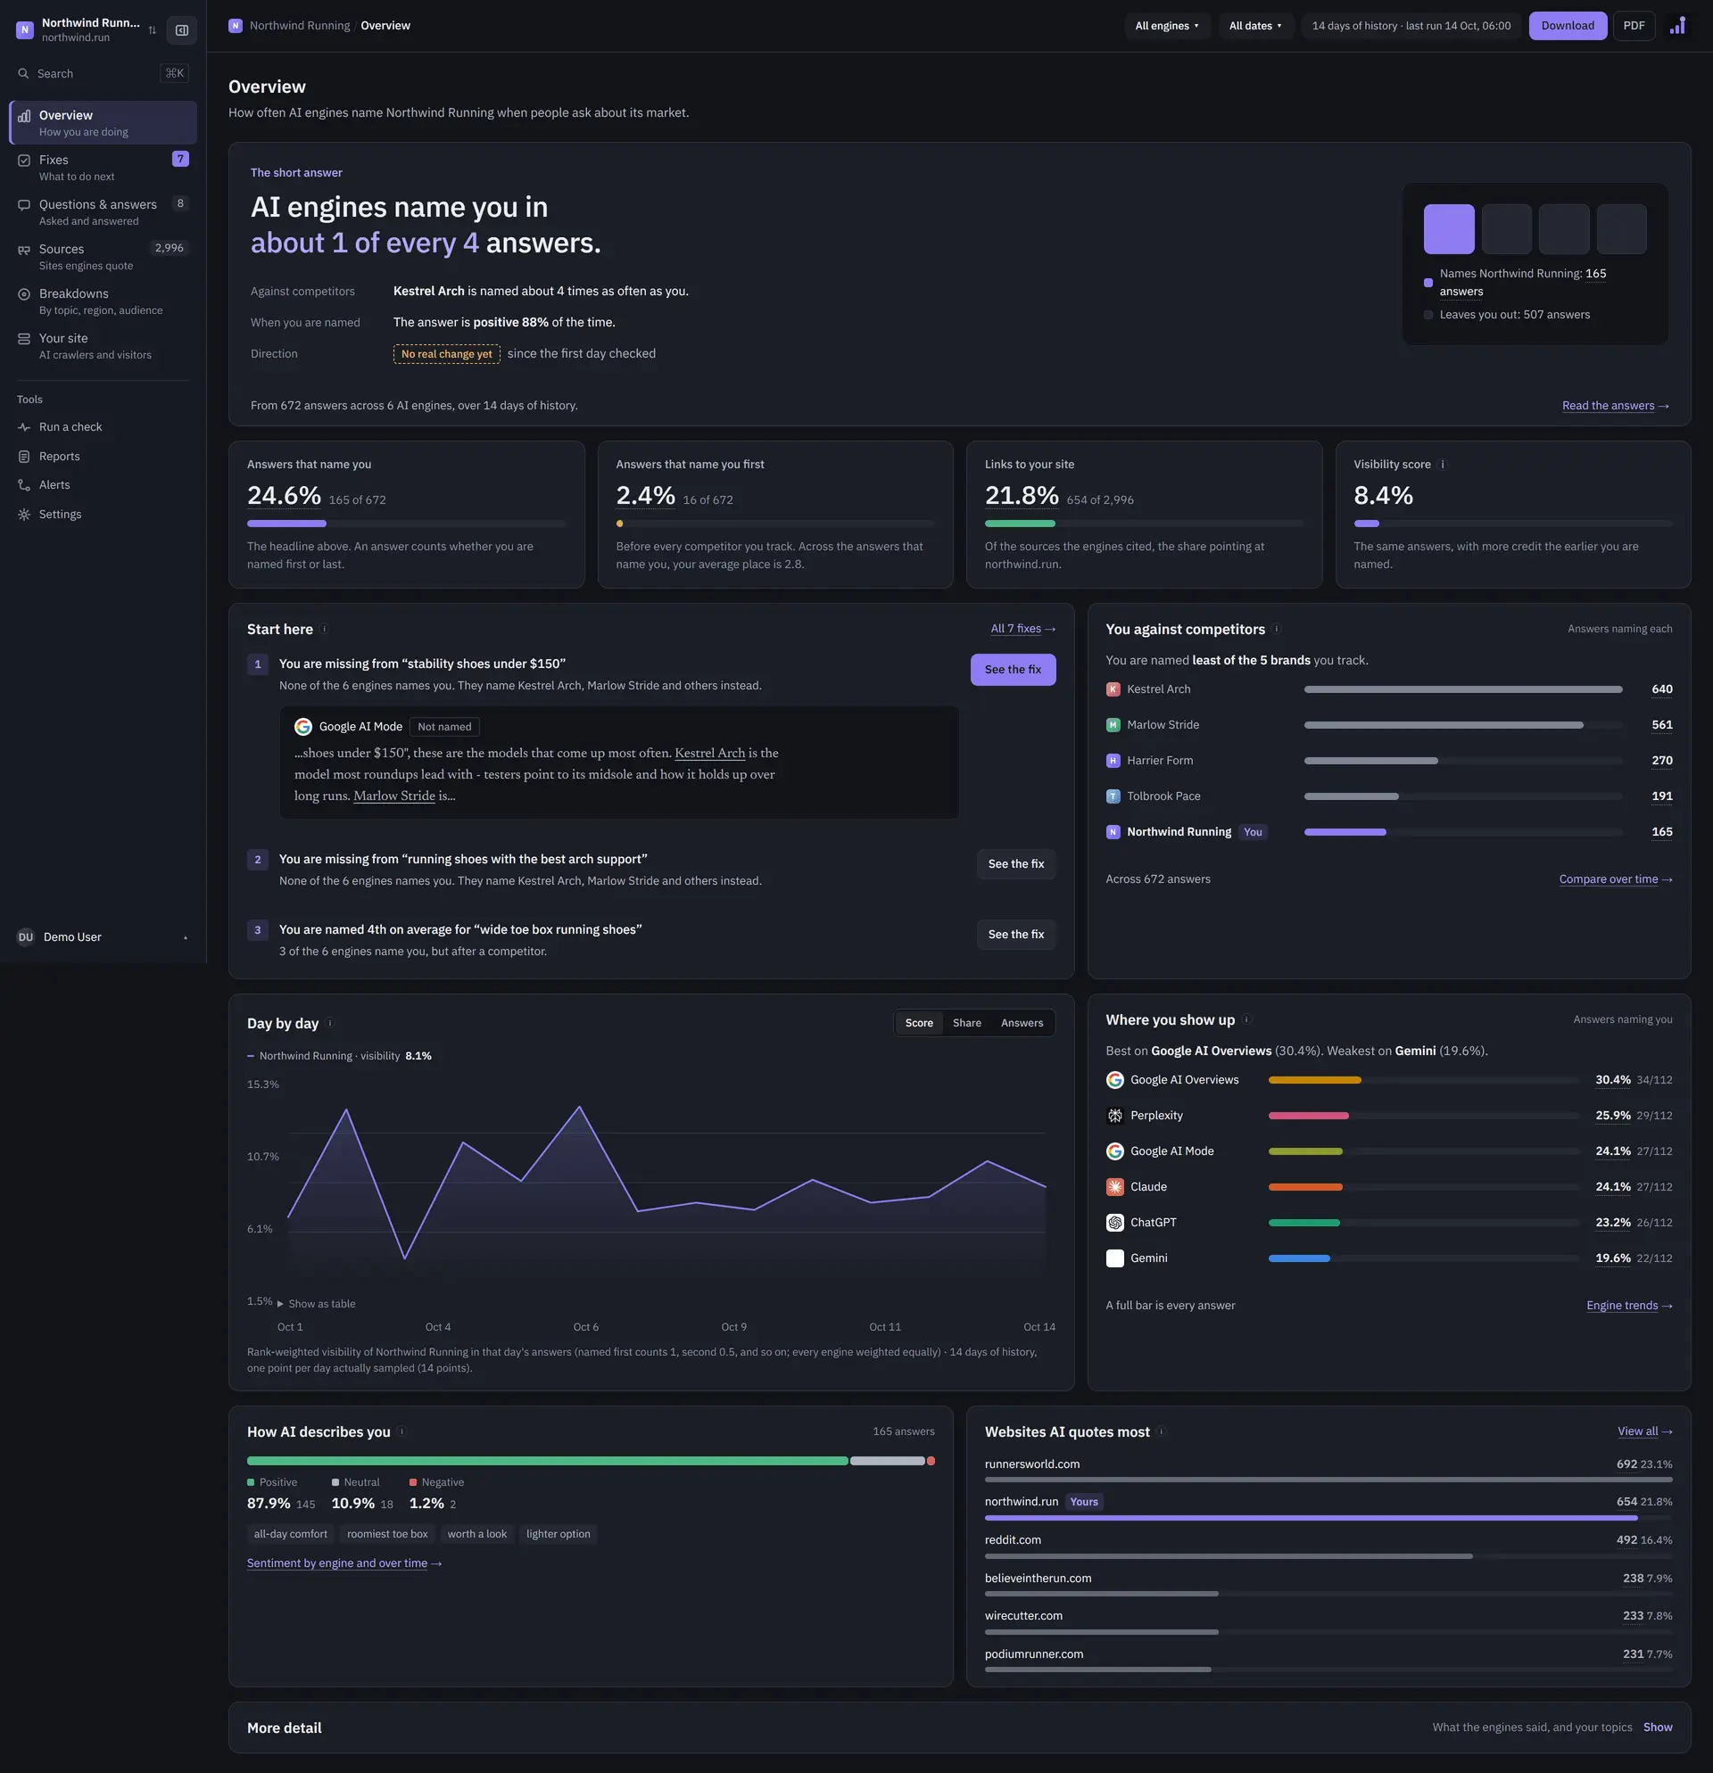Export report with PDF button

click(x=1634, y=25)
